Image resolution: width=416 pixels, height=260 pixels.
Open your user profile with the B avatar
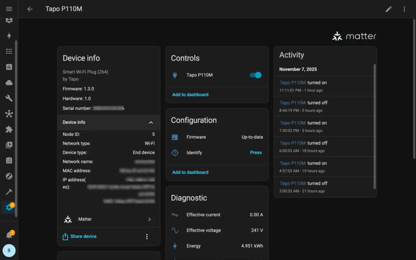9,251
